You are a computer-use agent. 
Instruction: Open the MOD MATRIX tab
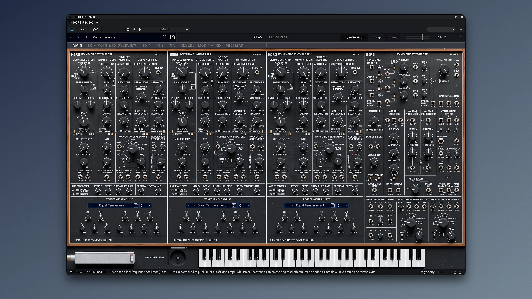(210, 45)
